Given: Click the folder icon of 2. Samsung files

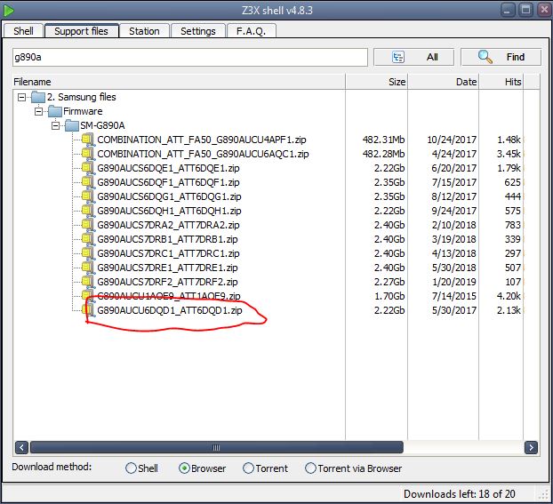Looking at the screenshot, I should click(x=38, y=97).
